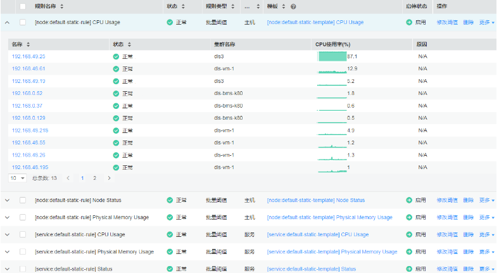Collapse the node CPU Usage rule row
499x273 pixels.
[8, 23]
